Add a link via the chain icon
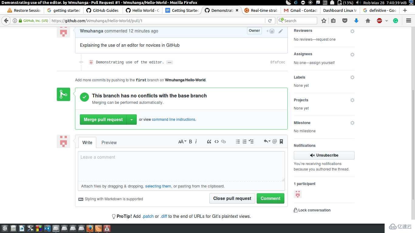This screenshot has height=233, width=415. 224,141
